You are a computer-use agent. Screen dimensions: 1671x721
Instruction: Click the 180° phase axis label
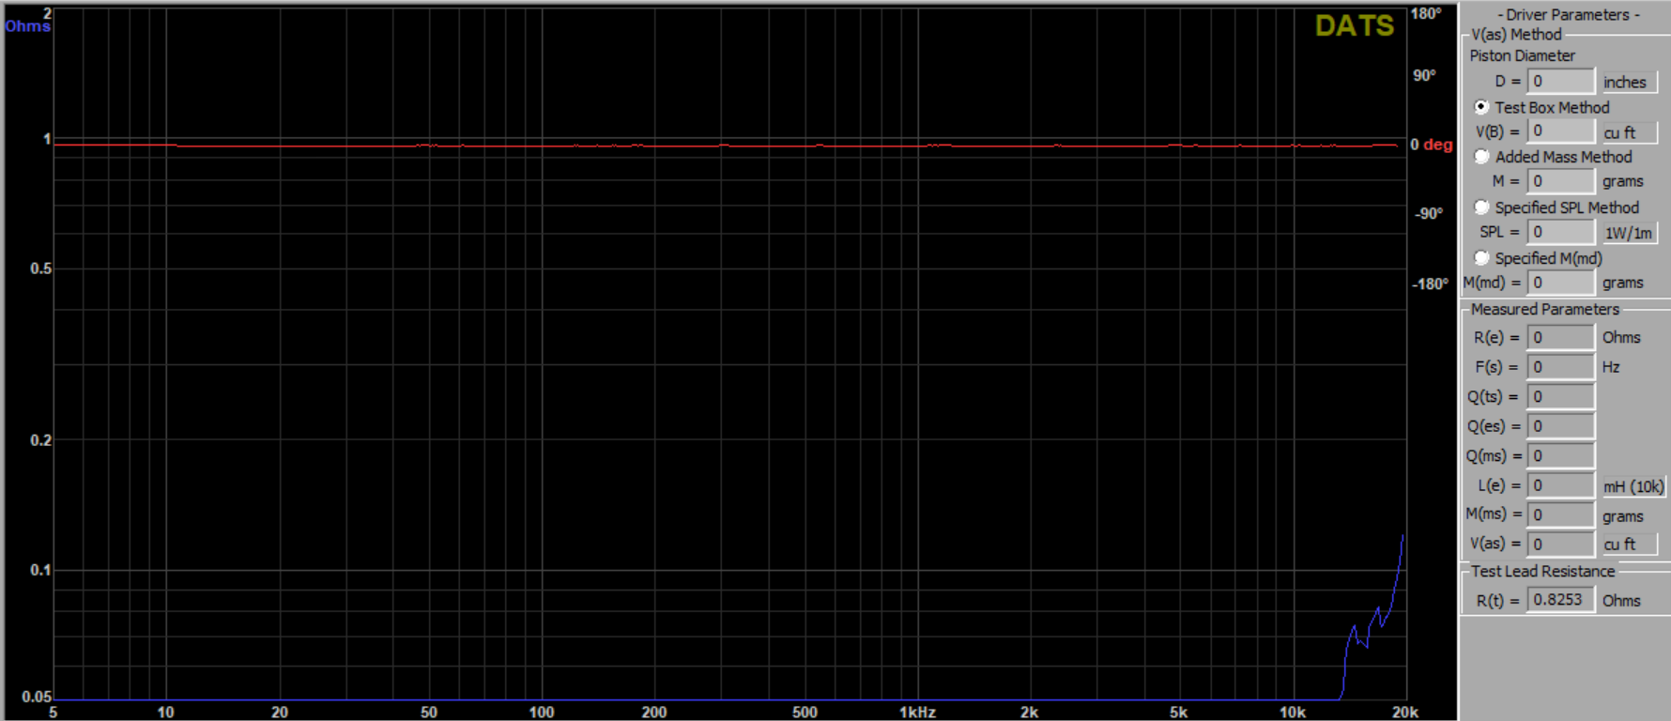point(1425,13)
